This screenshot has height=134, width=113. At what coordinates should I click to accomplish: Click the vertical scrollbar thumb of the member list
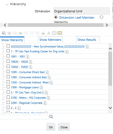coord(110,69)
